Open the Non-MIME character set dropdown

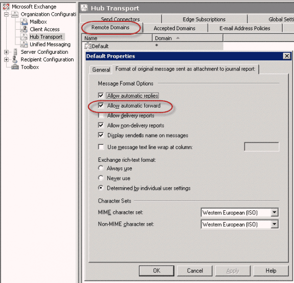(x=274, y=224)
